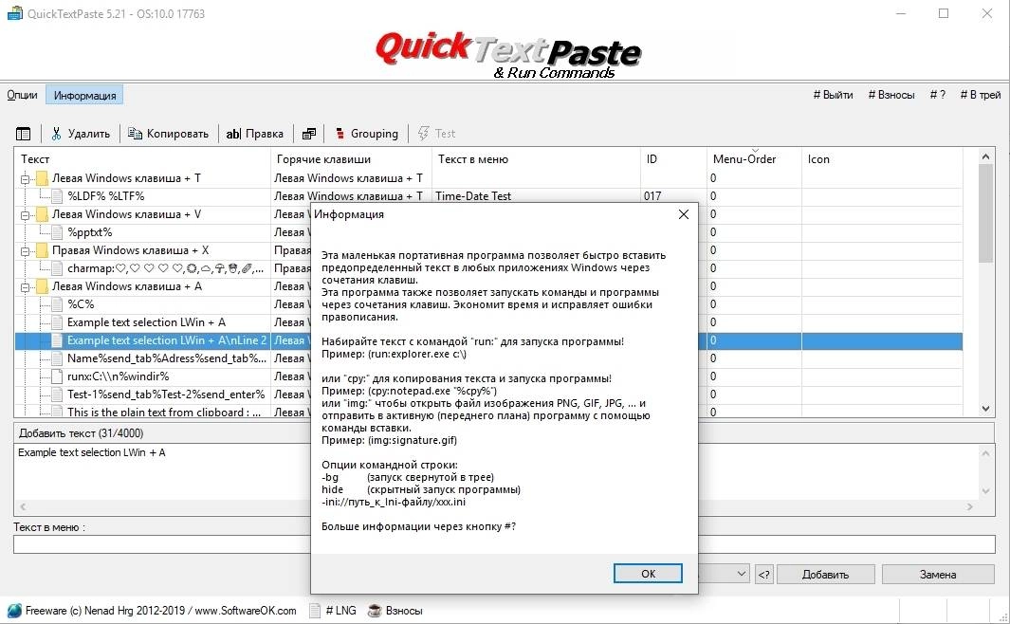Click folder icon of Правая Windows клавиша + X
The image size is (1010, 624).
pyautogui.click(x=42, y=250)
